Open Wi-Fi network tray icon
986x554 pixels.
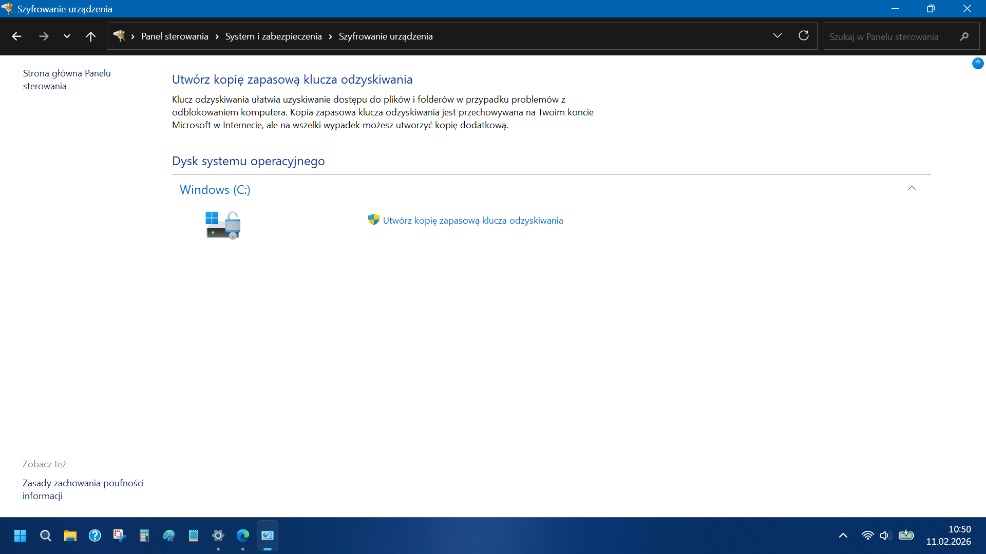867,536
